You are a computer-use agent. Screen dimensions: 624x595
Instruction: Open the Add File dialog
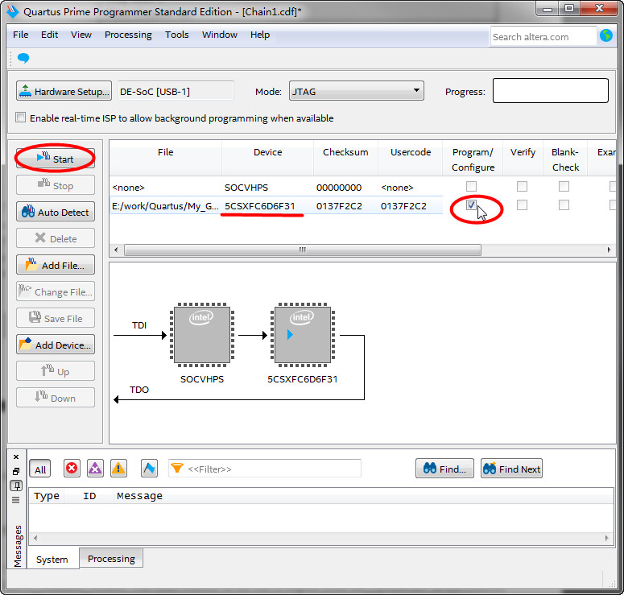56,265
